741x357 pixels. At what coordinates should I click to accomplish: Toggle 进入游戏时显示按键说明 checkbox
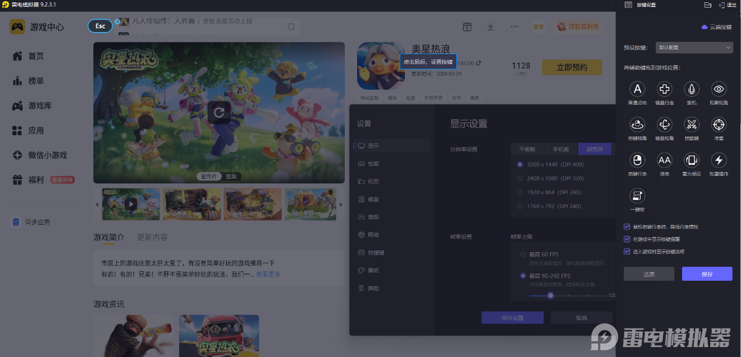[627, 252]
